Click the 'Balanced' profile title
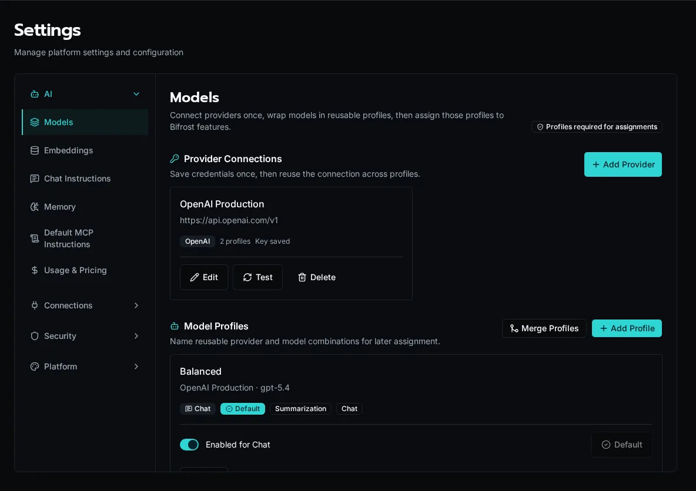696x491 pixels. [200, 371]
